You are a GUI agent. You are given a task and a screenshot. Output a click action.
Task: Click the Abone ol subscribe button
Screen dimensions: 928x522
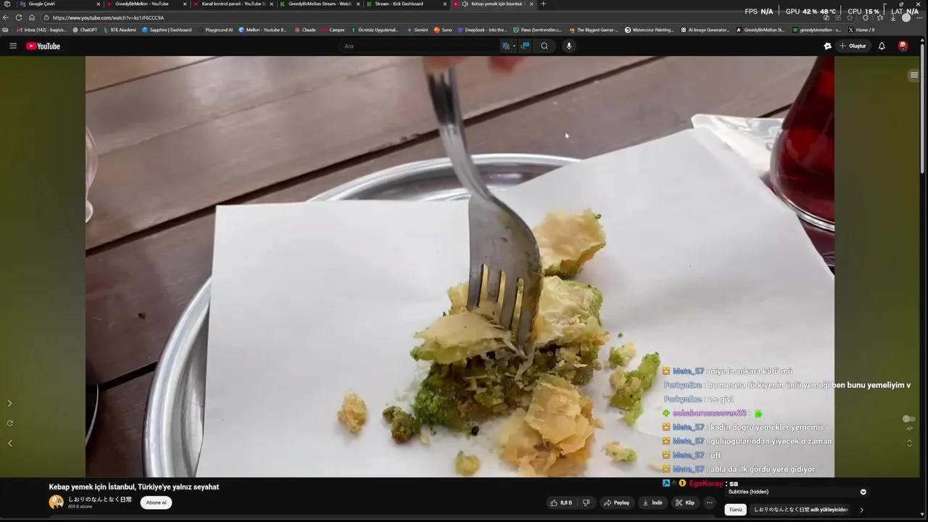(156, 502)
